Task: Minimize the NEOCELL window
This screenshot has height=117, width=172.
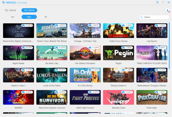Action: coord(163,2)
